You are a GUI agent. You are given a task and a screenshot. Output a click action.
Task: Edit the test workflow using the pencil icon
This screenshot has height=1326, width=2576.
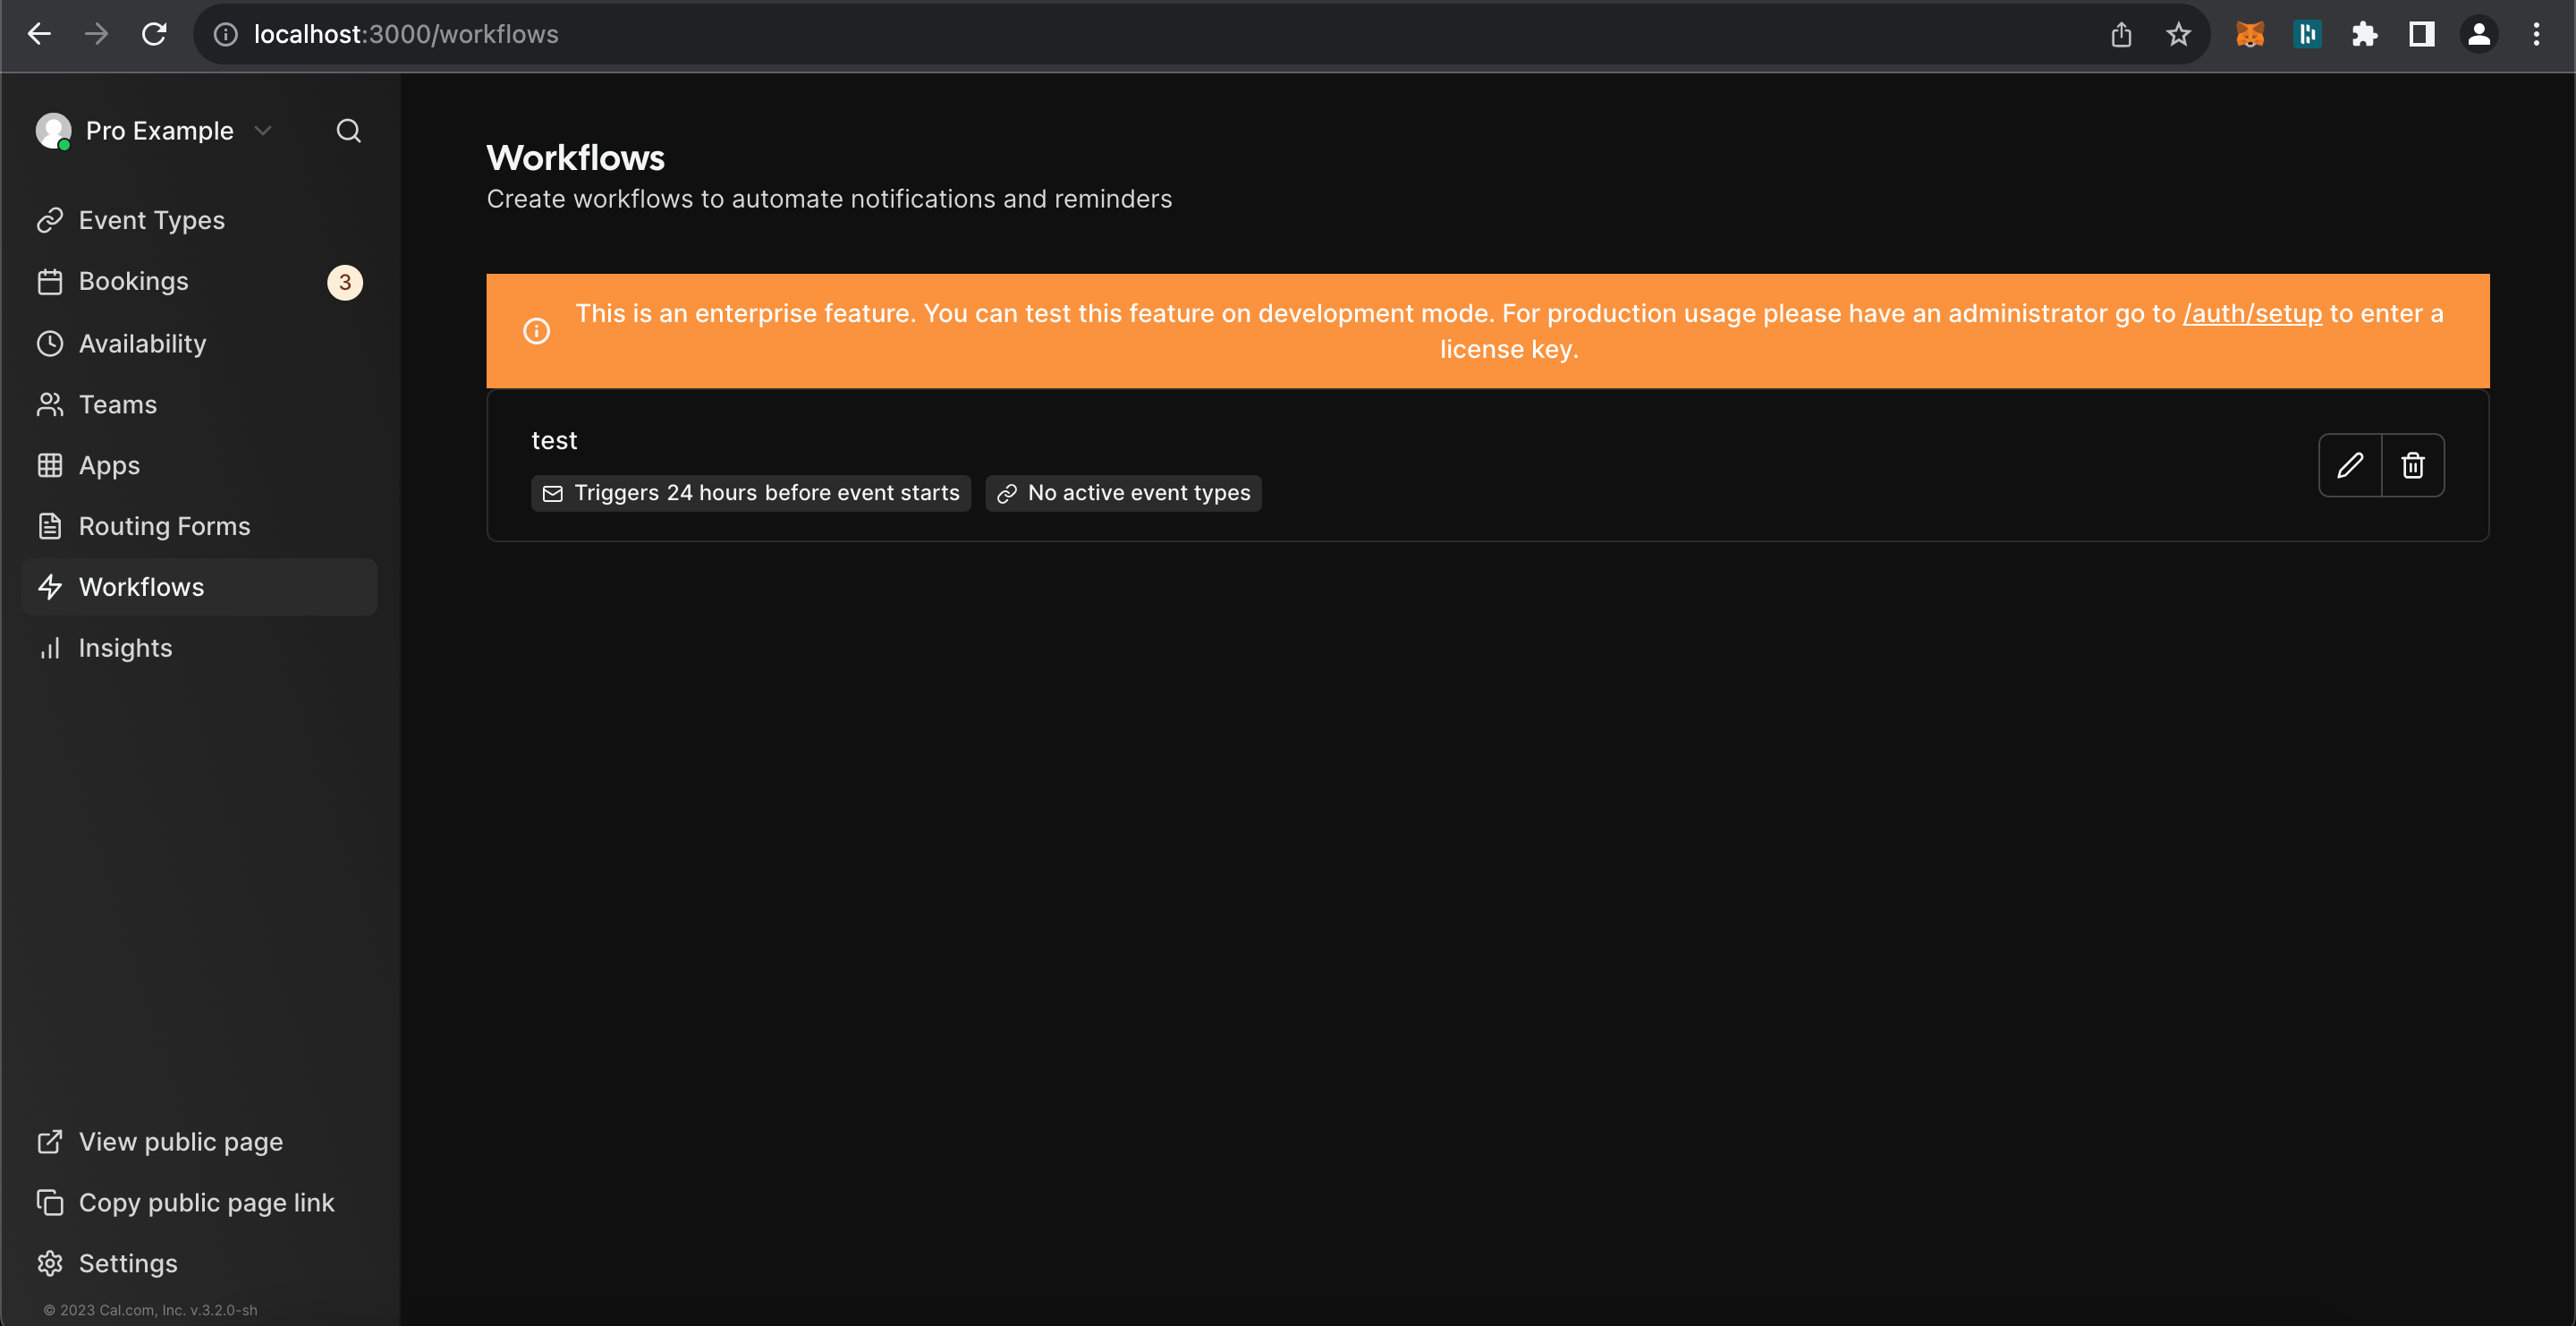(2349, 465)
